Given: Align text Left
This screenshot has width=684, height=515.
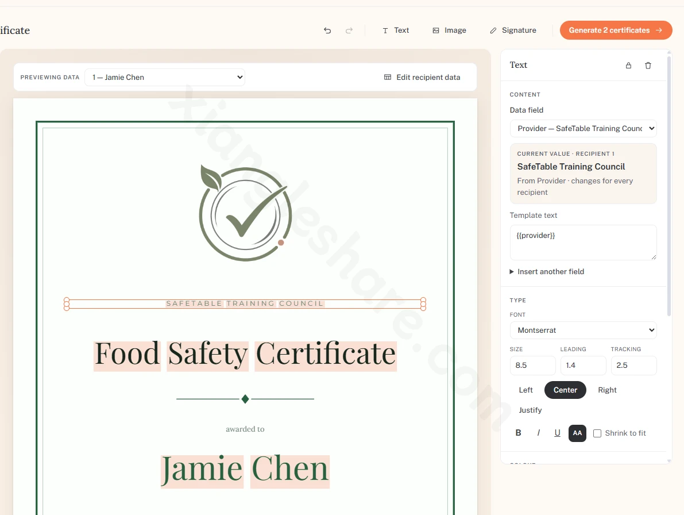Looking at the screenshot, I should (x=525, y=390).
